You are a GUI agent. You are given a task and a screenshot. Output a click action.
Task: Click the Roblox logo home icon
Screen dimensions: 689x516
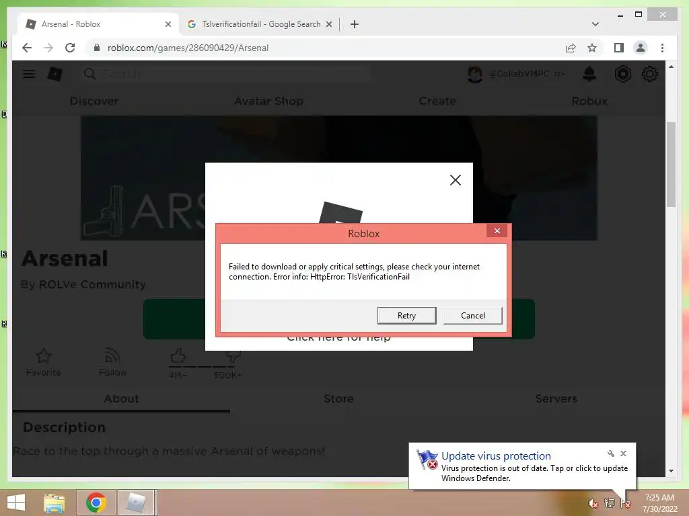tap(55, 74)
